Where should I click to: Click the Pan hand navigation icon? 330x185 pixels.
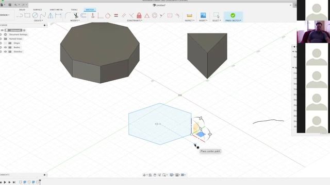coord(155,175)
